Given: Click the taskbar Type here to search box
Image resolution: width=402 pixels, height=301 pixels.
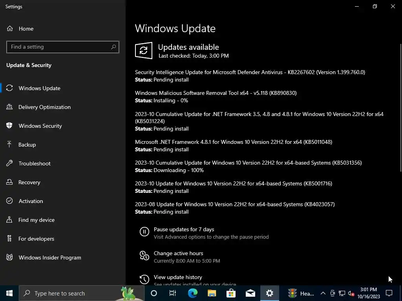Looking at the screenshot, I should 82,293.
